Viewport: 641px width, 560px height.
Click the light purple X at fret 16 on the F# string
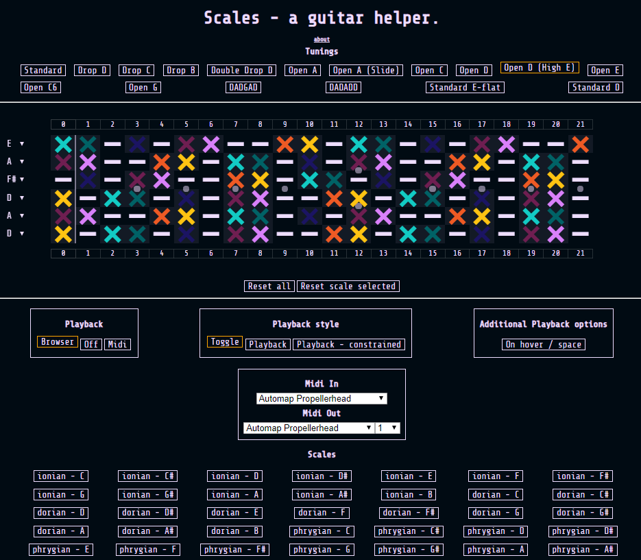click(x=457, y=180)
